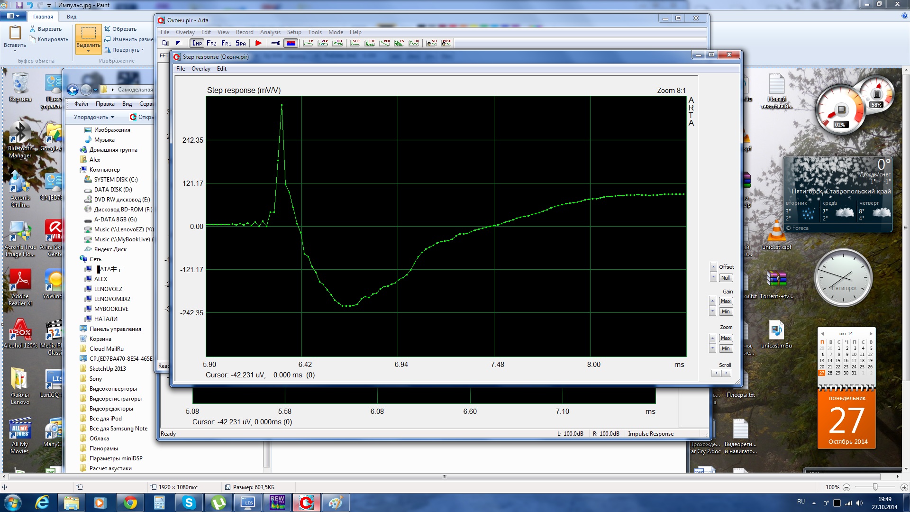Screen dimensions: 910x512
Task: Decrease Zoom with the down arrow
Action: click(x=712, y=348)
